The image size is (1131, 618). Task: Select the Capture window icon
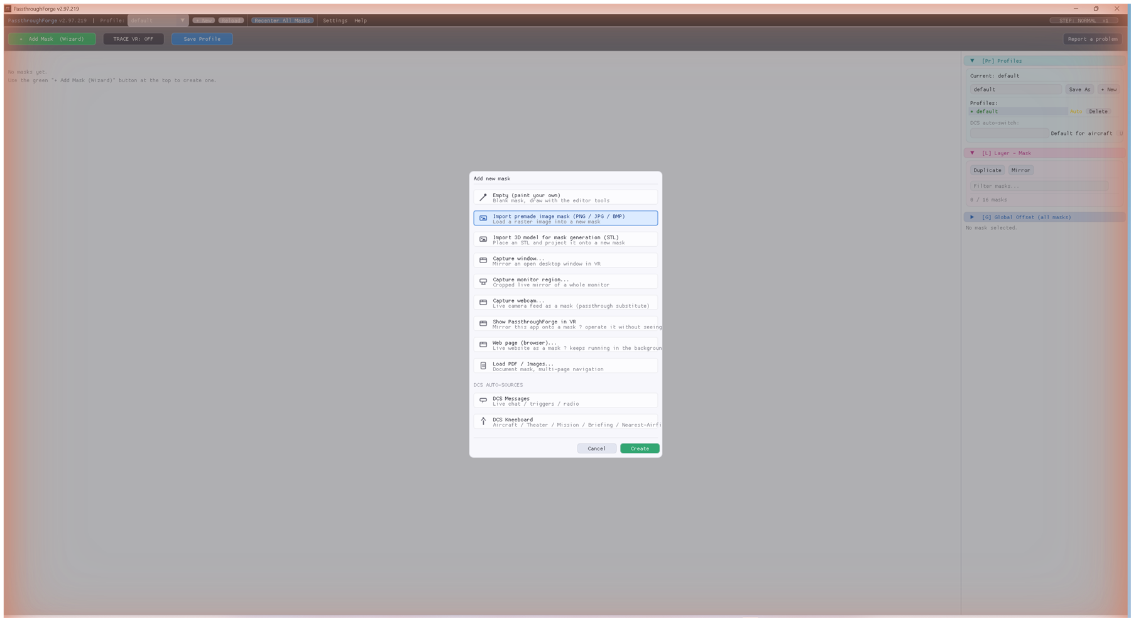coord(483,260)
